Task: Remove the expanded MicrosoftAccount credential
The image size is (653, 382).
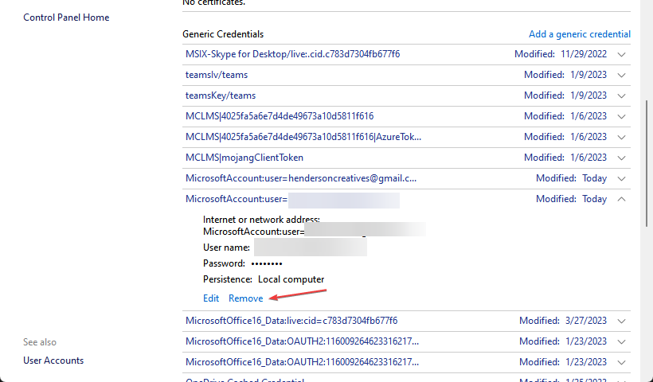Action: point(246,298)
